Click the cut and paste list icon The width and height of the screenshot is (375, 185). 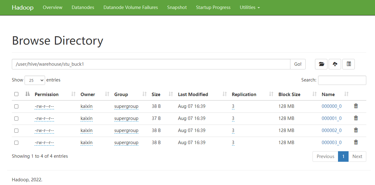pos(349,64)
